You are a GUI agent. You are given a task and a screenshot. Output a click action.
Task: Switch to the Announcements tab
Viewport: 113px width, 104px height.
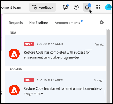[67, 23]
